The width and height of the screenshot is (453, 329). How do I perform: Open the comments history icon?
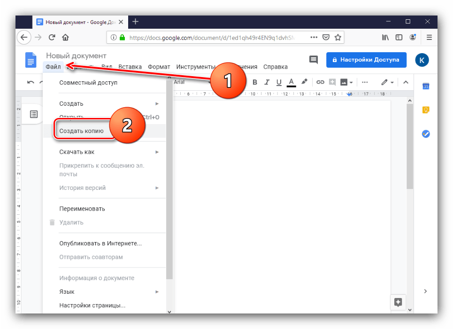click(x=314, y=60)
